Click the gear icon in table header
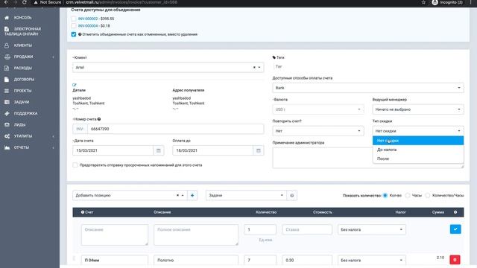 click(x=455, y=212)
